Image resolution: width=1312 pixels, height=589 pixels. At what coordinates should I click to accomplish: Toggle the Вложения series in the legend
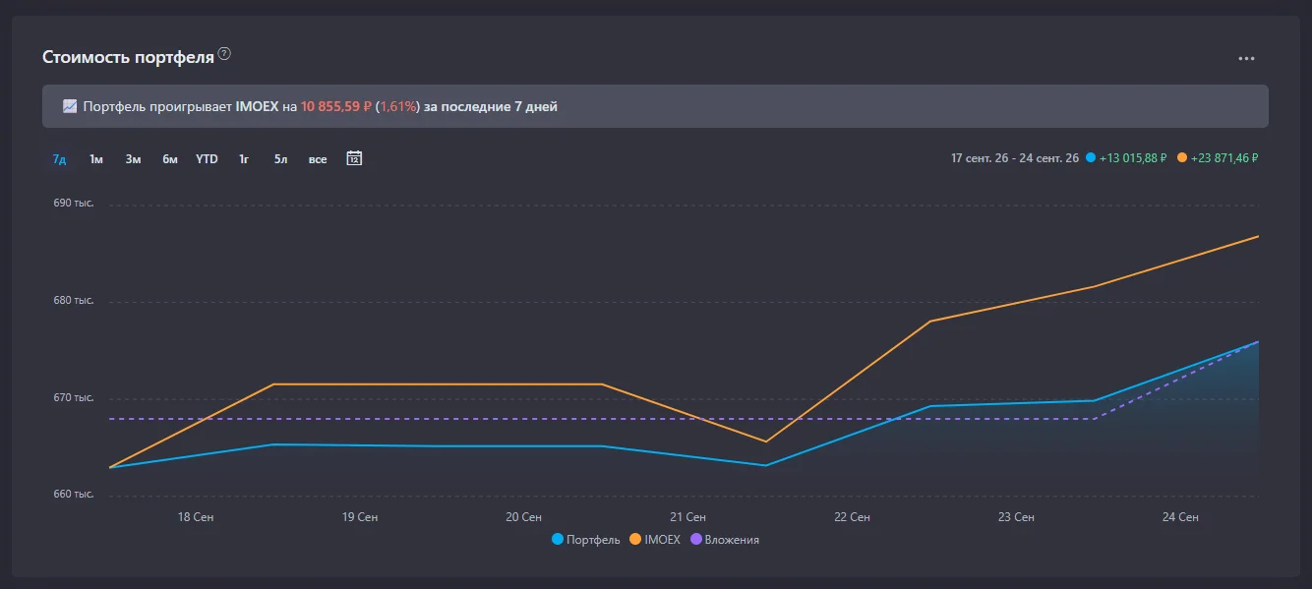[x=725, y=539]
